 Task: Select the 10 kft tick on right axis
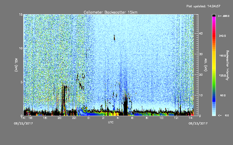coord(201,95)
